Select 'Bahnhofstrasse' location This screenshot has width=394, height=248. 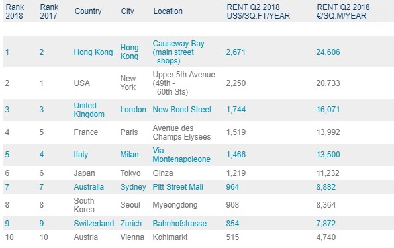[179, 224]
